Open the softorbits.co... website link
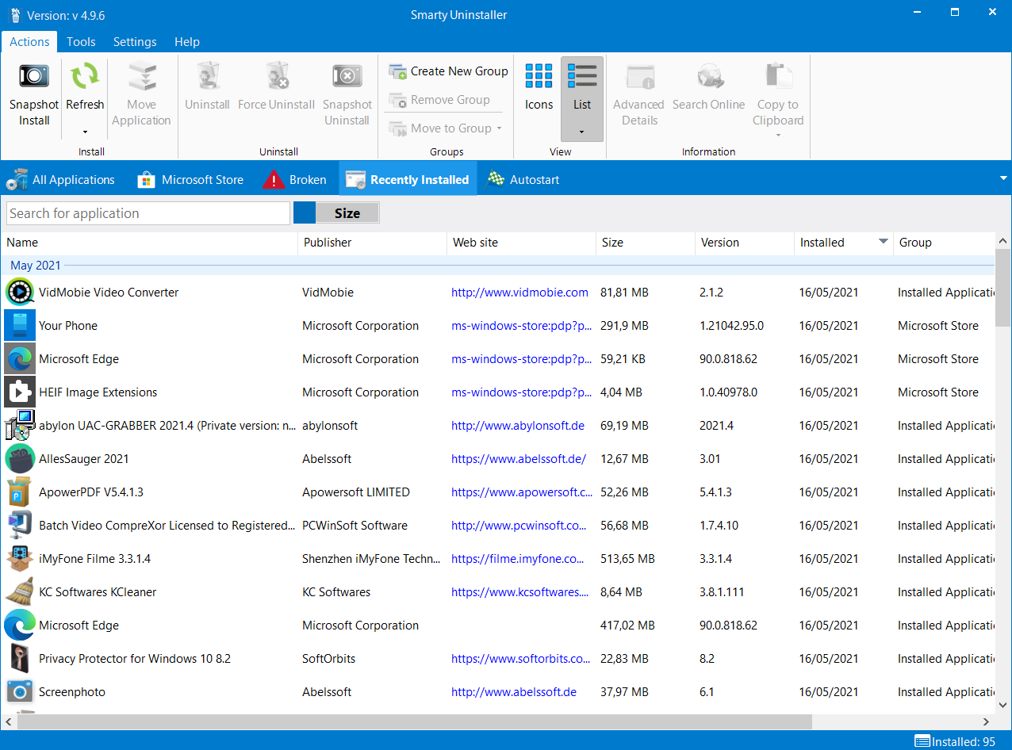 point(522,659)
